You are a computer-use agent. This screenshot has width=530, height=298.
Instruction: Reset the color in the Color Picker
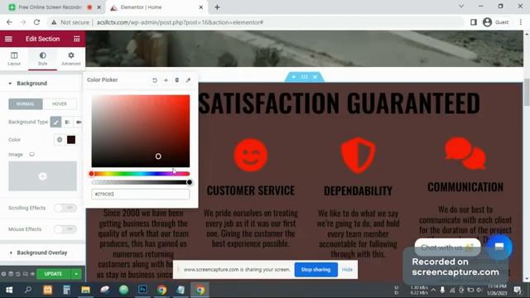pyautogui.click(x=155, y=80)
